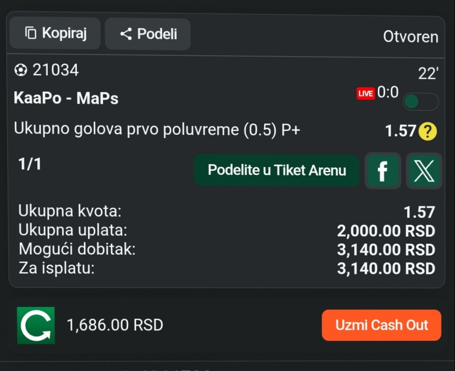This screenshot has height=371, width=455.
Task: Click the green Cash Out refresh icon
Action: [36, 325]
